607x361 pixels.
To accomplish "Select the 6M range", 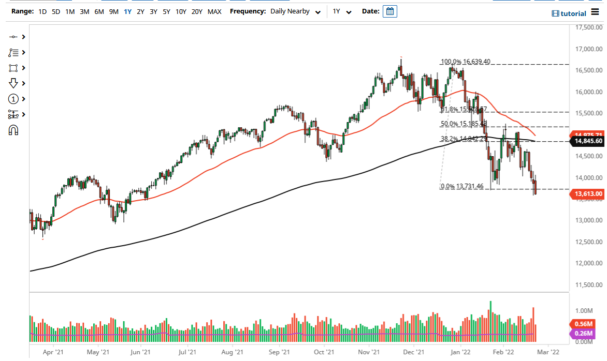I will [x=99, y=11].
